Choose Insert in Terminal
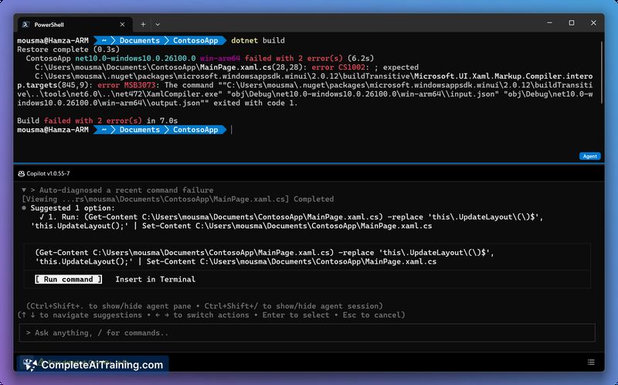This screenshot has height=385, width=618. 155,279
